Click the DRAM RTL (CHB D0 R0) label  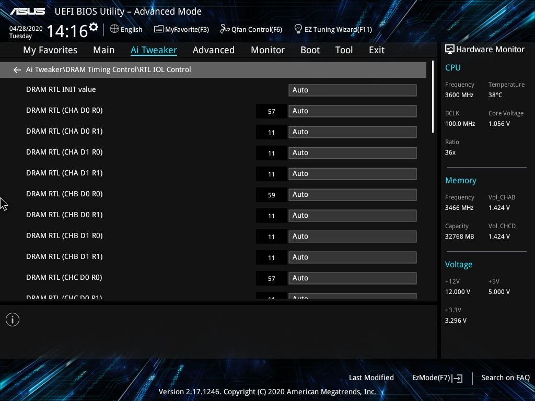point(64,194)
